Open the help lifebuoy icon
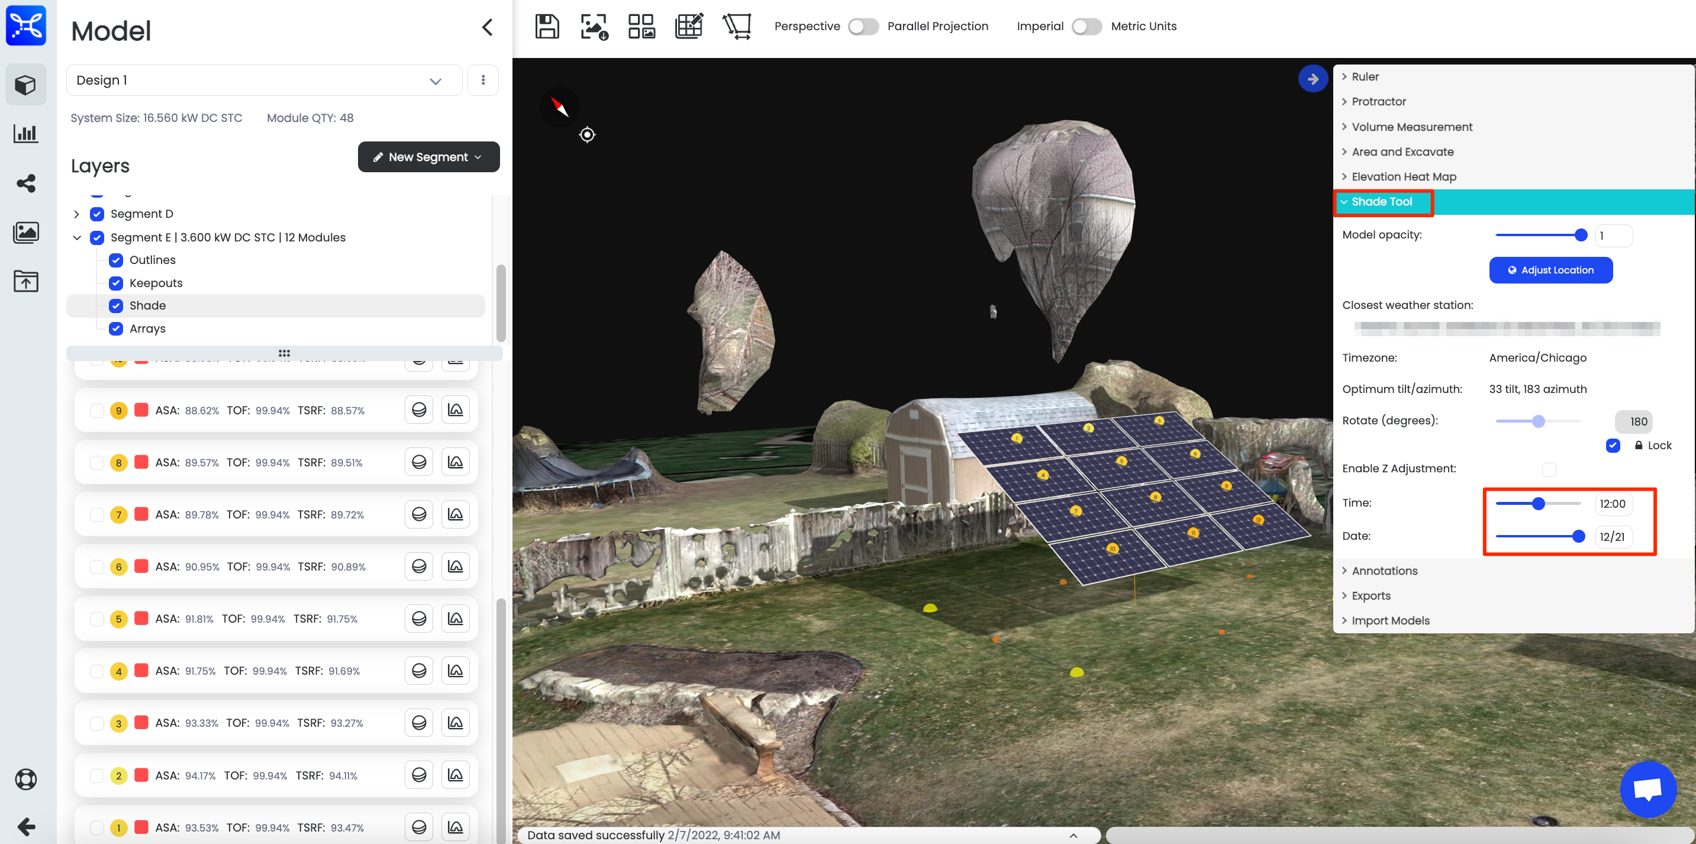Screen dimensions: 1696x844 click(x=25, y=779)
